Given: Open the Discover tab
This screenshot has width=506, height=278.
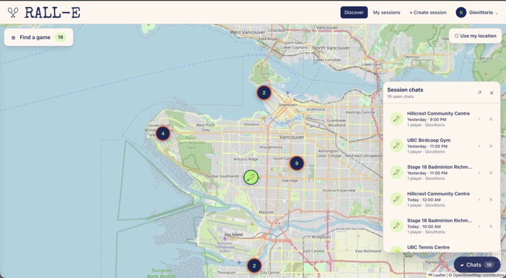Looking at the screenshot, I should tap(353, 13).
